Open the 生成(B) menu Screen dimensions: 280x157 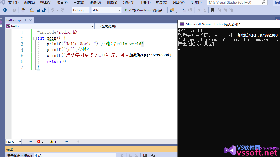pyautogui.click(x=78, y=2)
